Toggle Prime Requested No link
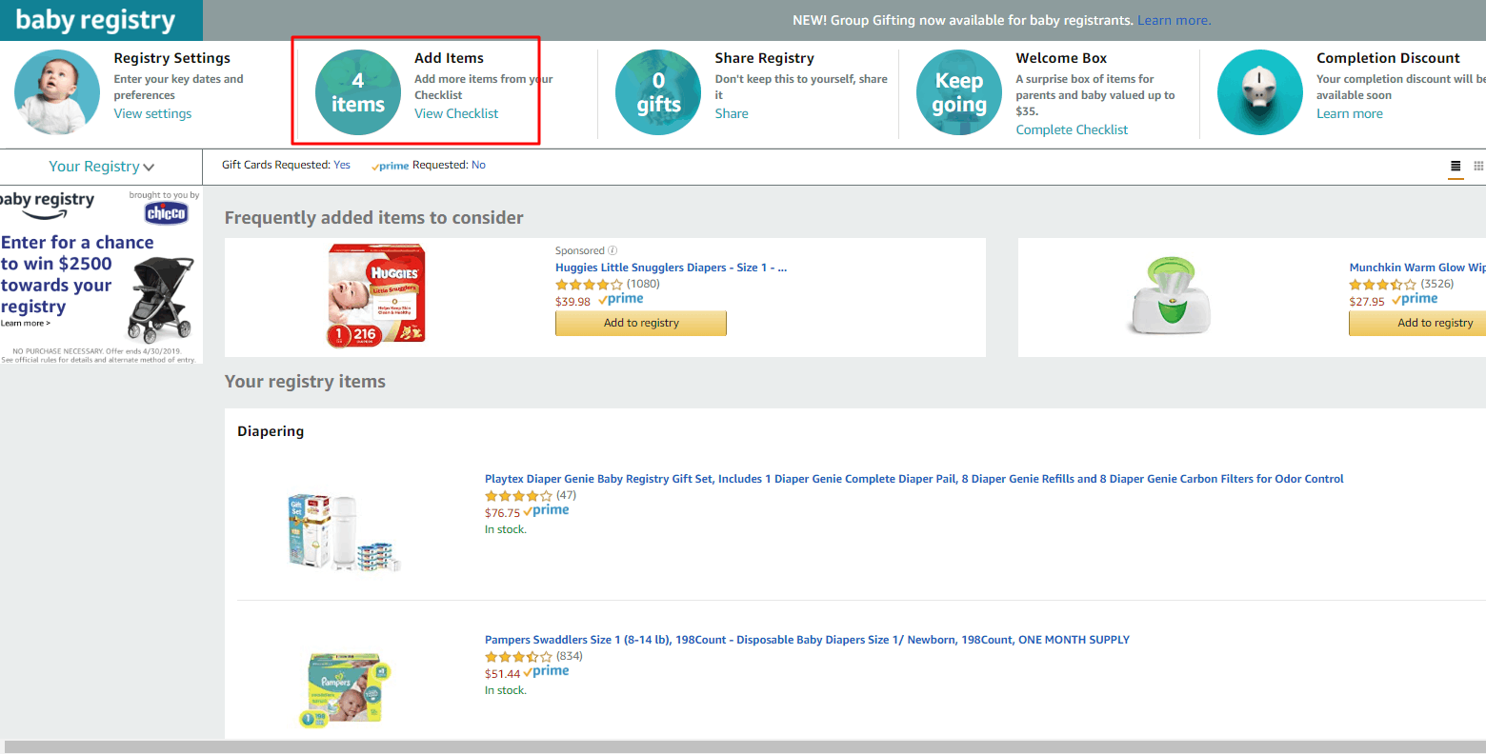 478,165
